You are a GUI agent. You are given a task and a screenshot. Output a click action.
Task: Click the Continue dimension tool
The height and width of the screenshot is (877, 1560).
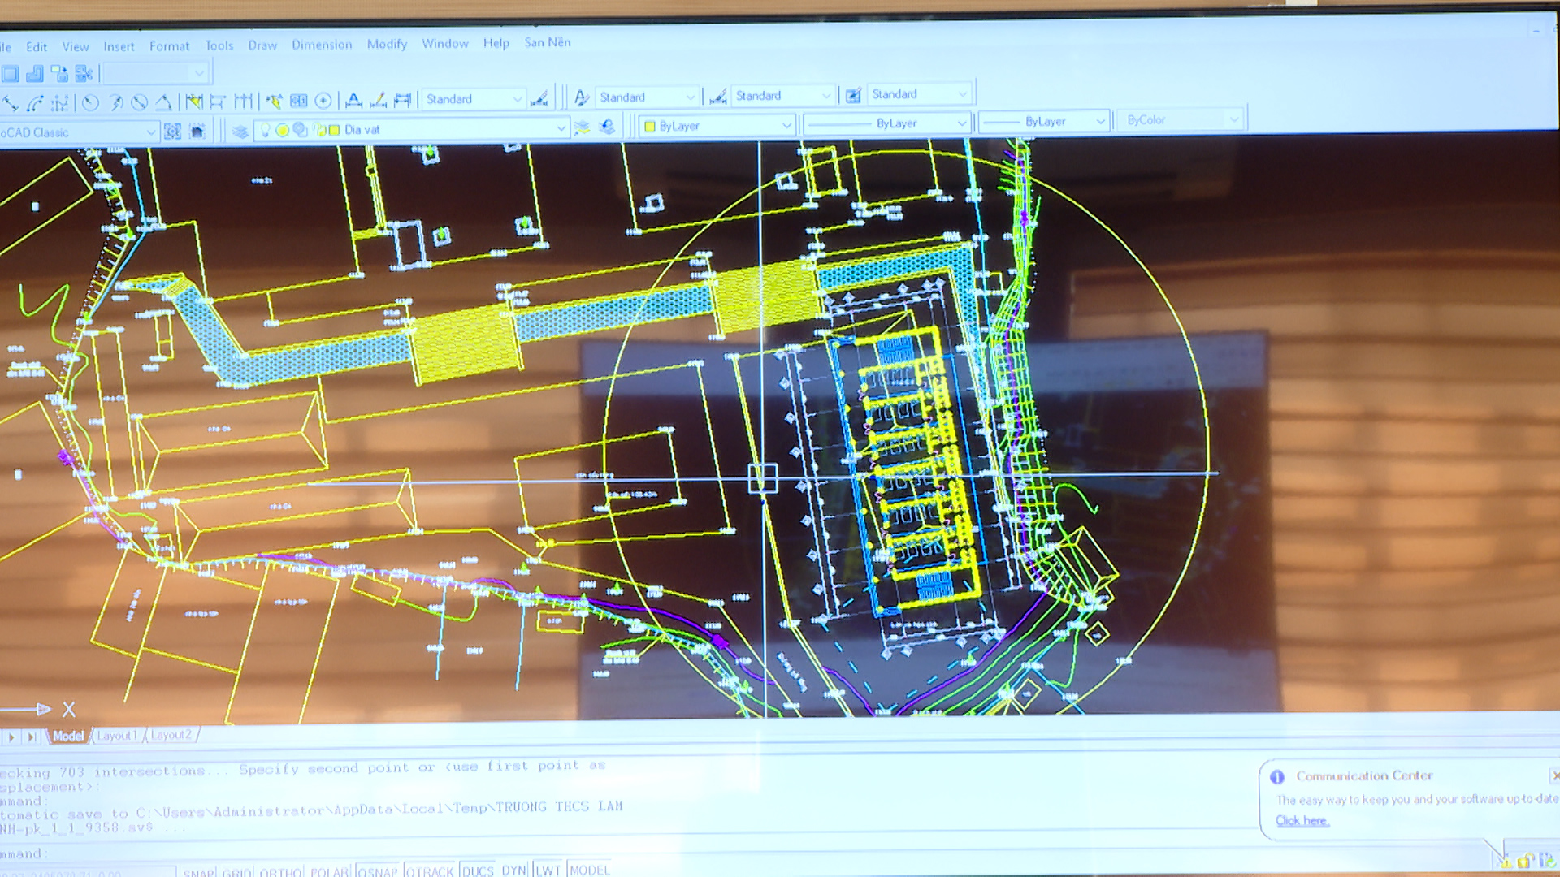coord(243,101)
